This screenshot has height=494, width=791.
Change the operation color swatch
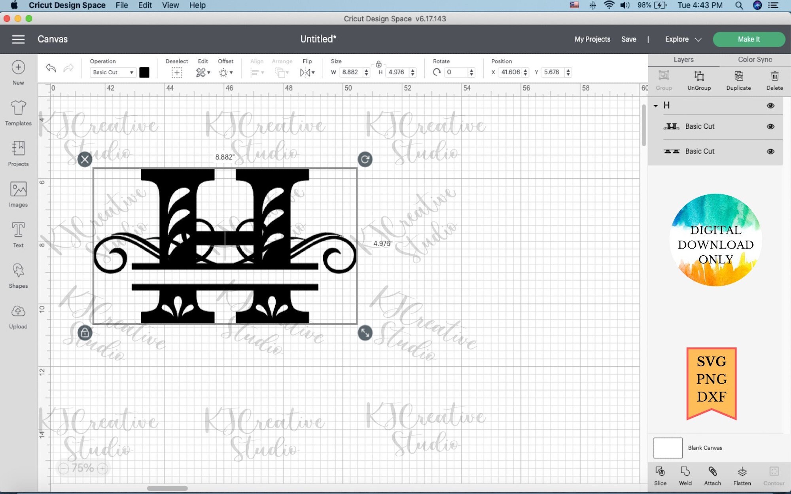pos(144,72)
